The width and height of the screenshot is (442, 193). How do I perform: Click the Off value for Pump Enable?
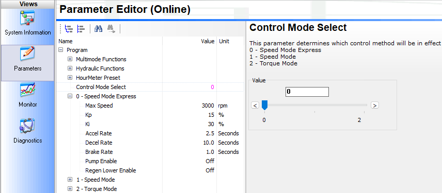(x=210, y=161)
